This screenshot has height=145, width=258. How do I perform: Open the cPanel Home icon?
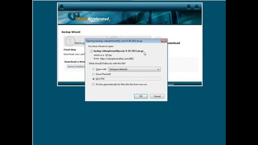[62, 7]
